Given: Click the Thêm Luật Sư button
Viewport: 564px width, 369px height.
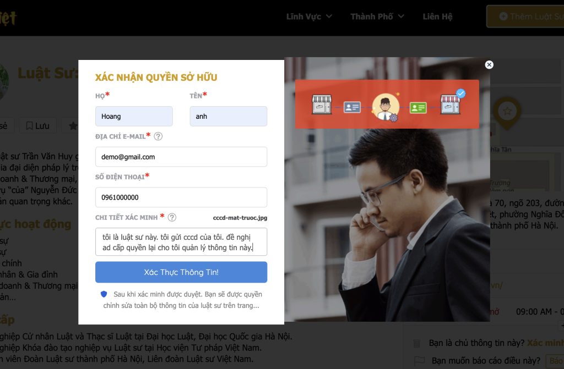Looking at the screenshot, I should click(x=528, y=16).
